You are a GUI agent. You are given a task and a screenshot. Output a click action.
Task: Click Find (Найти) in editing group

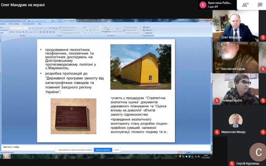[146, 27]
